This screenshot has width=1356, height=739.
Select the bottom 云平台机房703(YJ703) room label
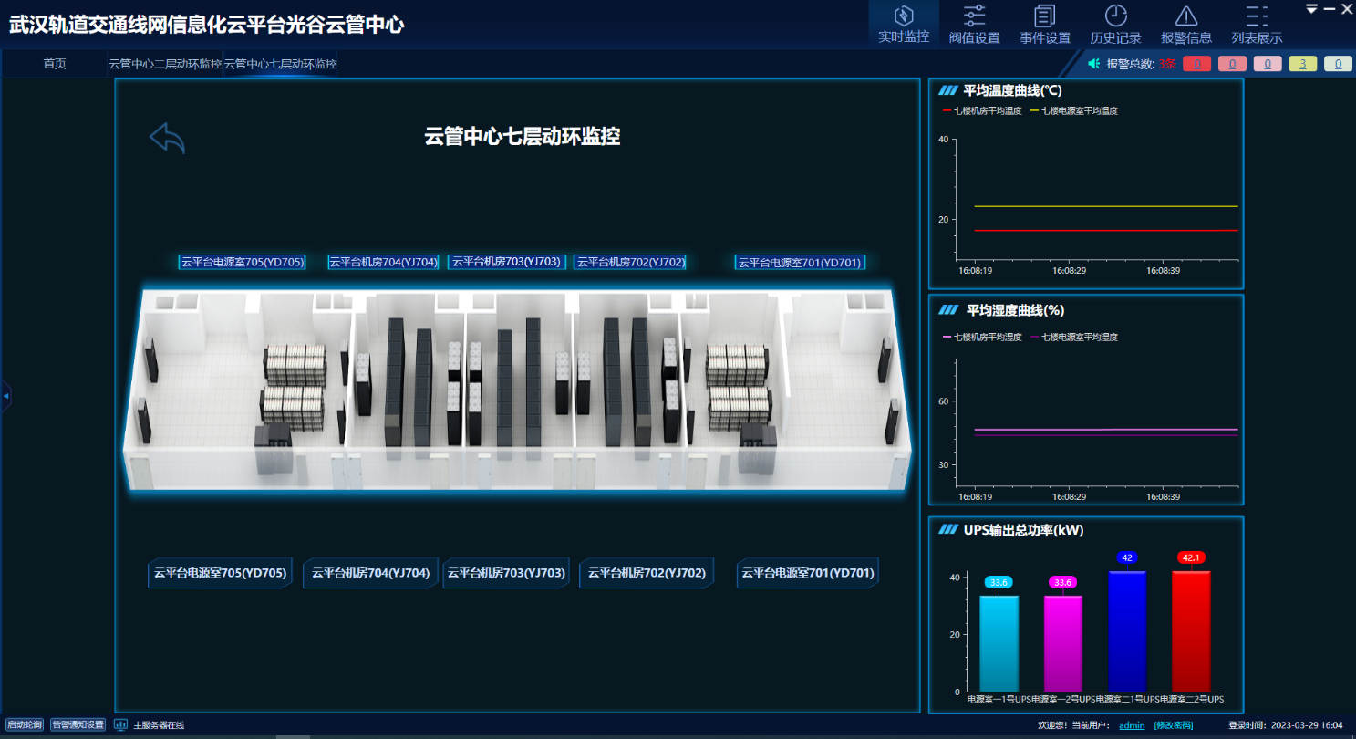coord(506,574)
